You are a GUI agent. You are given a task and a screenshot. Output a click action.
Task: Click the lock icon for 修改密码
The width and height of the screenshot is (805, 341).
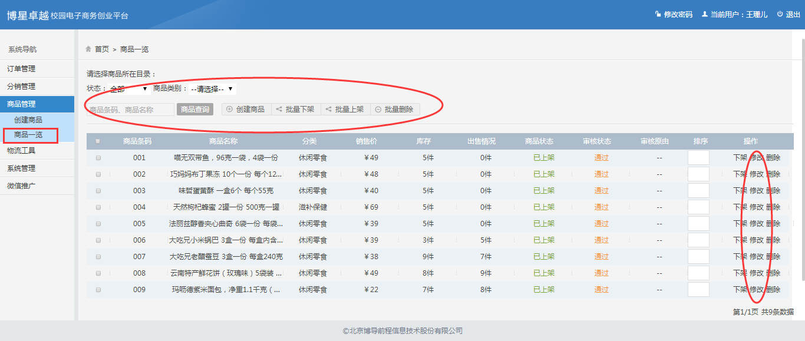click(x=658, y=14)
